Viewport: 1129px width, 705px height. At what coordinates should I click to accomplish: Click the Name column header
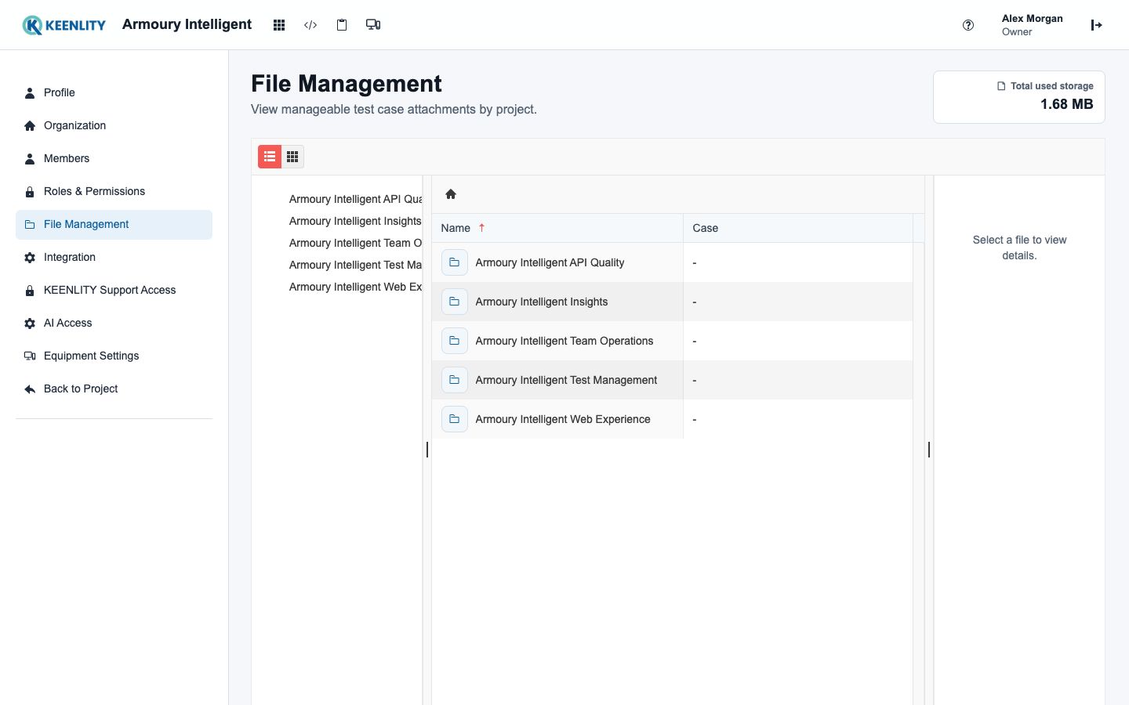click(557, 228)
